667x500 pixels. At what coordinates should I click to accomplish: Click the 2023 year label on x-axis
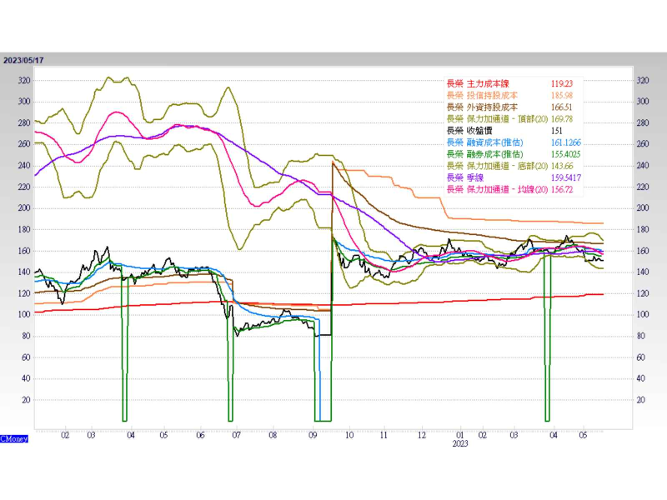[459, 444]
